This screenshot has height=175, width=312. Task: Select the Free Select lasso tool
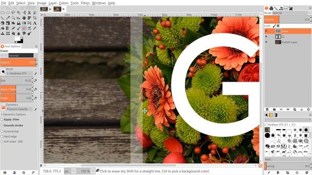[x=13, y=13]
